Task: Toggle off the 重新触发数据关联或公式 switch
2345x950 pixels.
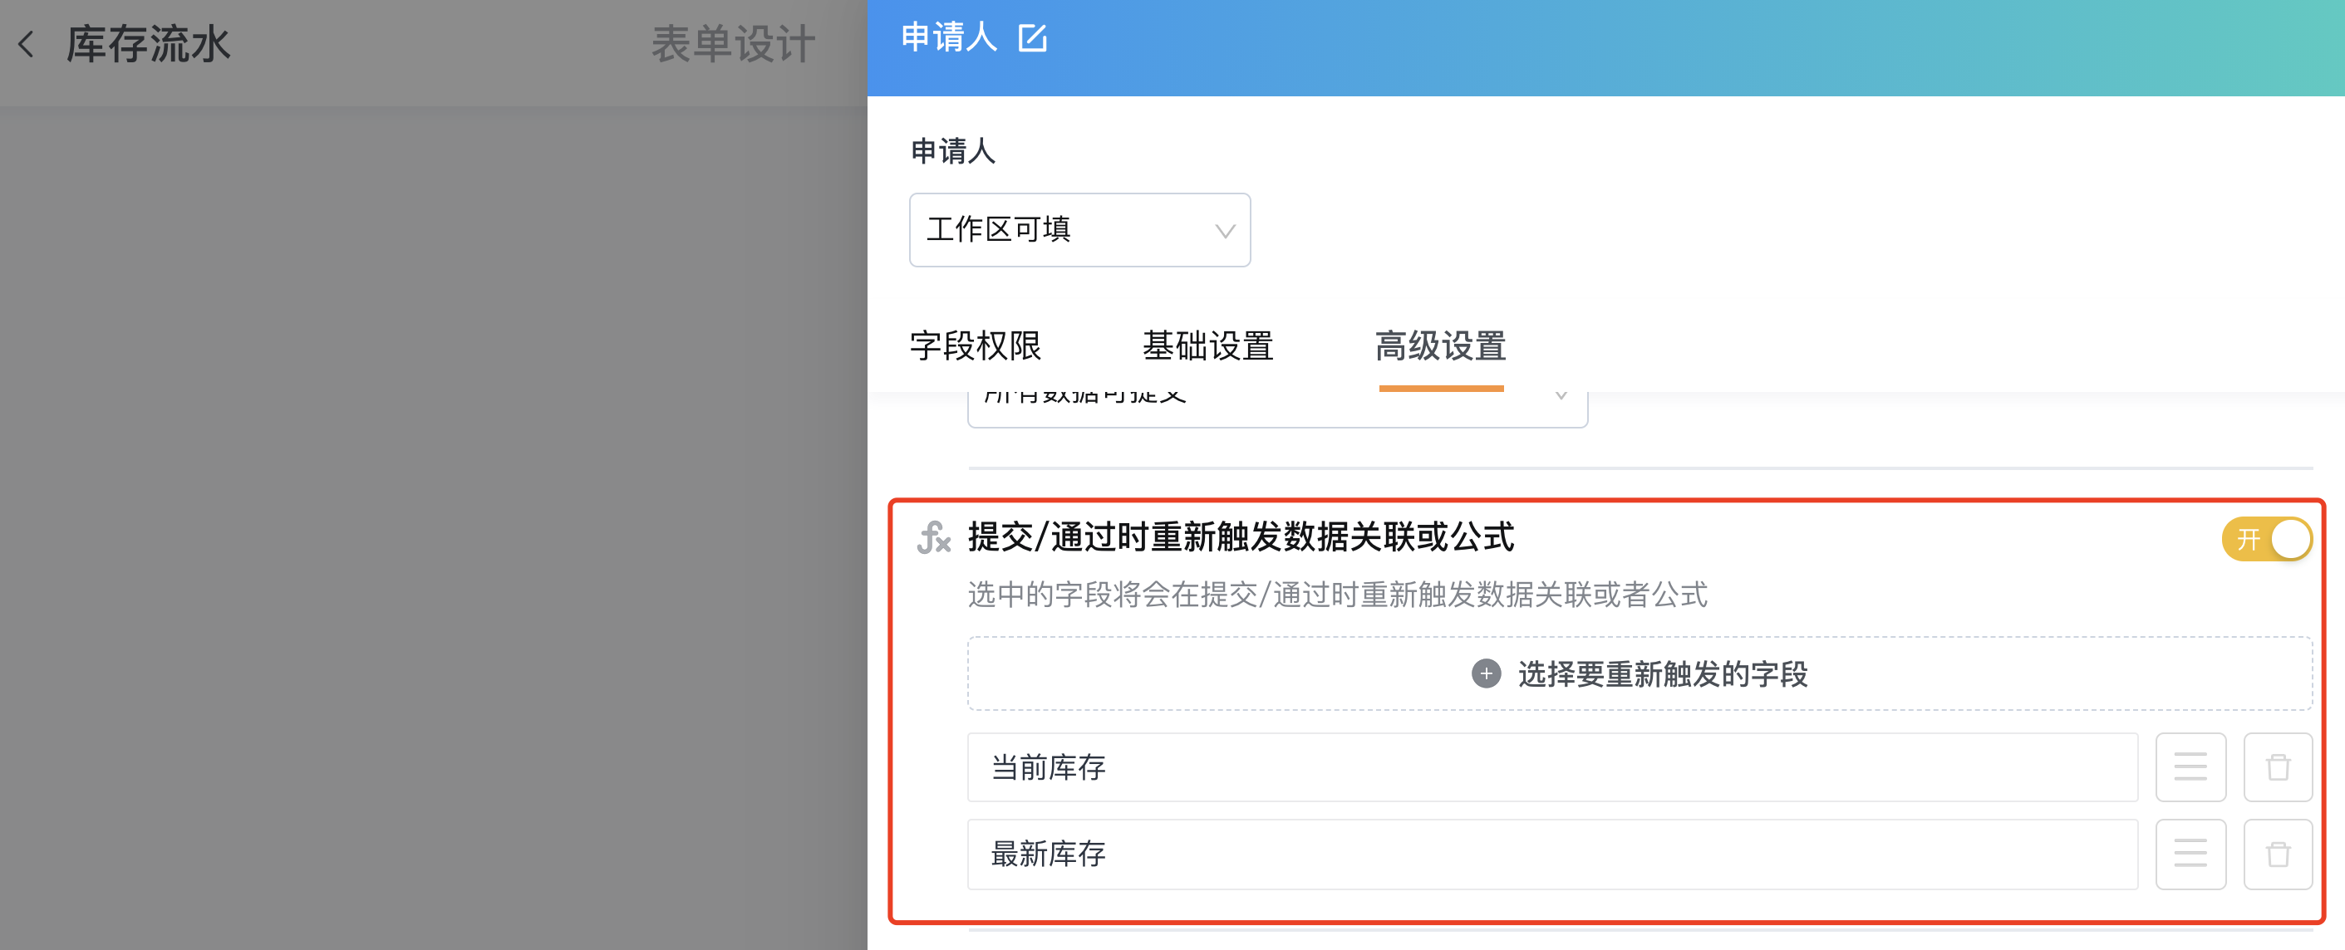Action: [x=2267, y=539]
